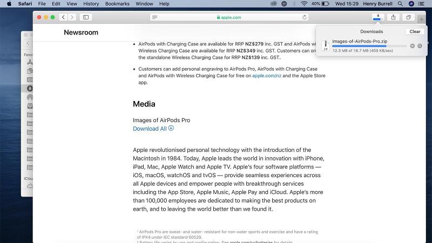The width and height of the screenshot is (432, 243).
Task: Click the Siri icon in menu bar
Action: tap(411, 4)
